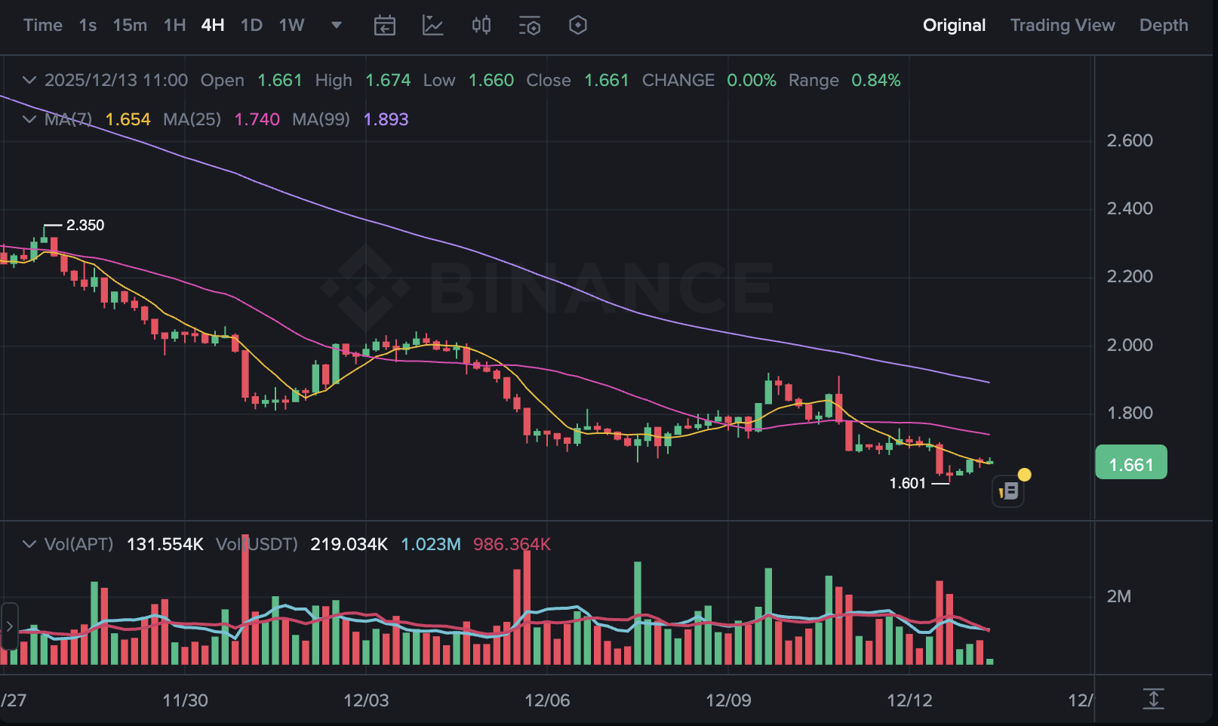Screen dimensions: 1218x726
Task: Click the candlestick chart style icon
Action: 481,26
